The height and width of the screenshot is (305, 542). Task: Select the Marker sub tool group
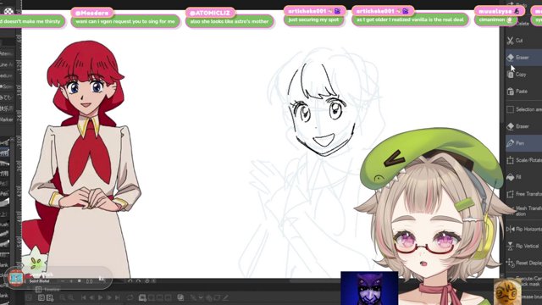pos(7,119)
